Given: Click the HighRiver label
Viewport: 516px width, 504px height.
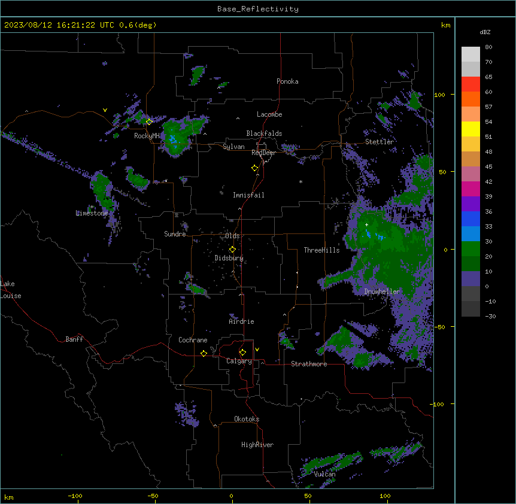Looking at the screenshot, I should click(x=257, y=445).
